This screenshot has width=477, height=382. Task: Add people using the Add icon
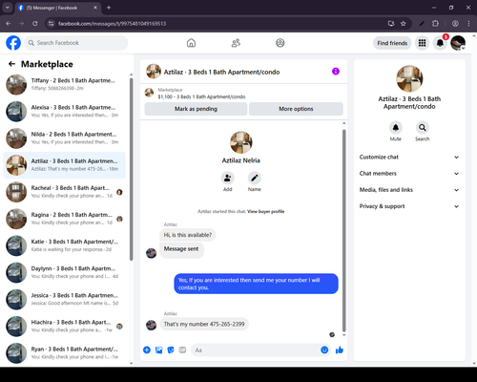pos(228,178)
